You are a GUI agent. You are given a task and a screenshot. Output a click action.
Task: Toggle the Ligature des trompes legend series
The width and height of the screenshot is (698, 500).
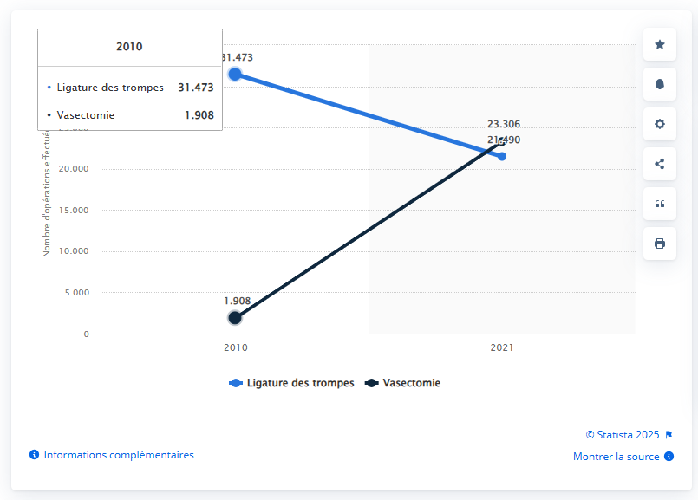point(291,383)
